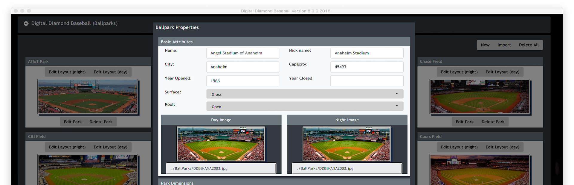574x185 pixels.
Task: Click the Day Image file path field
Action: 221,168
